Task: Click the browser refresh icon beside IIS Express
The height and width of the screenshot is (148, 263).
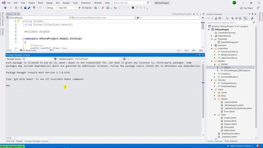Action: pos(96,8)
